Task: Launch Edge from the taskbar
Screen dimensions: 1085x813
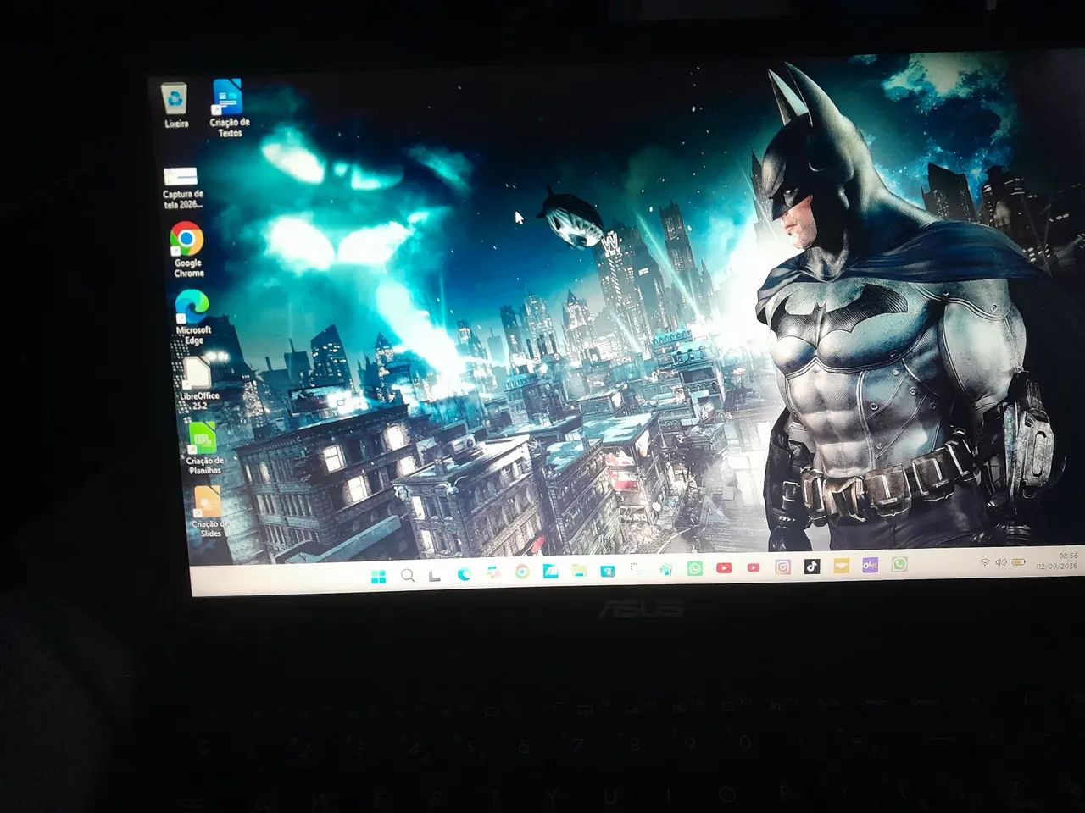Action: coord(464,574)
